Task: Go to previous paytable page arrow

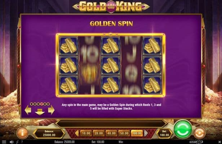Action: click(28, 110)
